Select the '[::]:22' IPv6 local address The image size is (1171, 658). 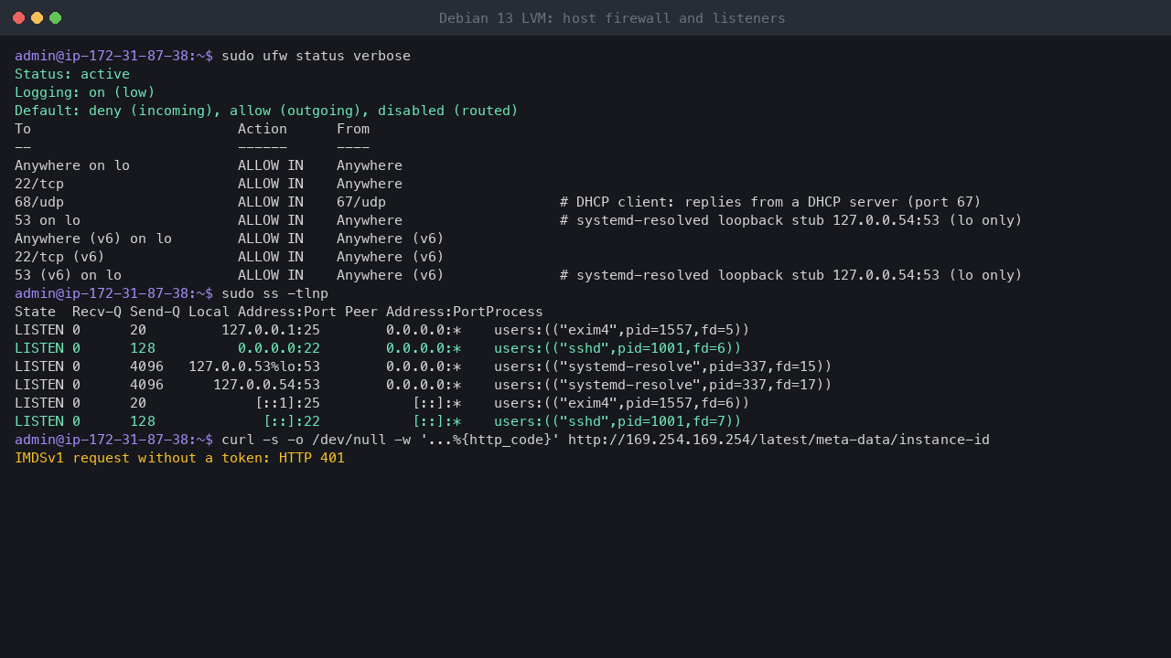tap(292, 421)
